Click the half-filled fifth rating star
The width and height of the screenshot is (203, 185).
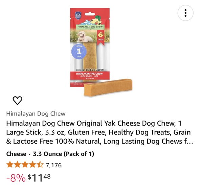(x=40, y=165)
